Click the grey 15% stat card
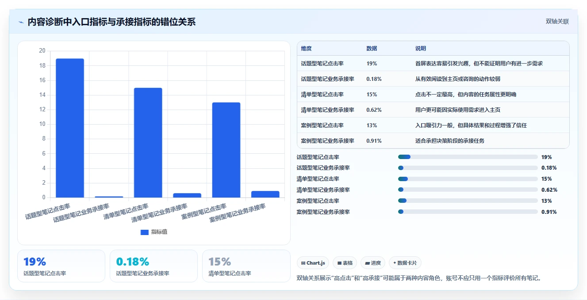The image size is (587, 300). [246, 266]
